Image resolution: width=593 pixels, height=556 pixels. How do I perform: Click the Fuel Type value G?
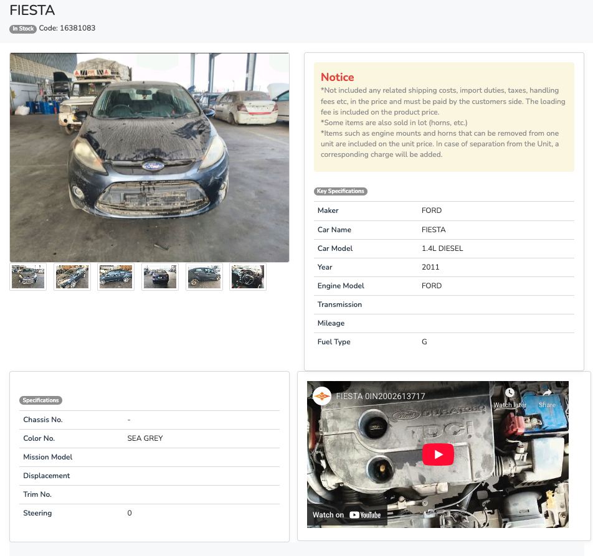(424, 342)
